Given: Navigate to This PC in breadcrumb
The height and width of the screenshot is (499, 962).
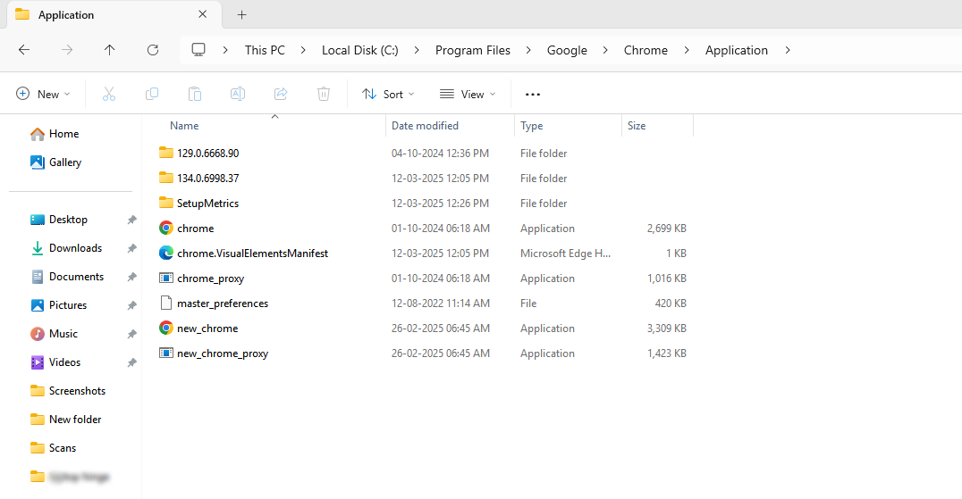Looking at the screenshot, I should (x=265, y=50).
